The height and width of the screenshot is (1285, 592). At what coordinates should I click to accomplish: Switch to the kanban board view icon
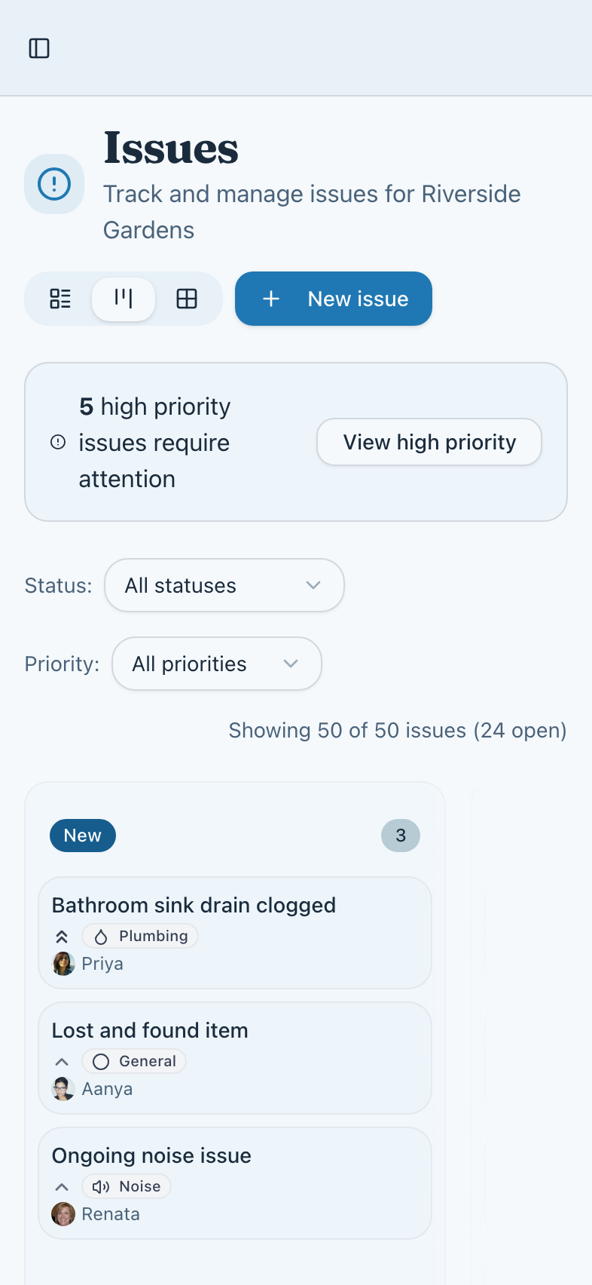tap(124, 299)
